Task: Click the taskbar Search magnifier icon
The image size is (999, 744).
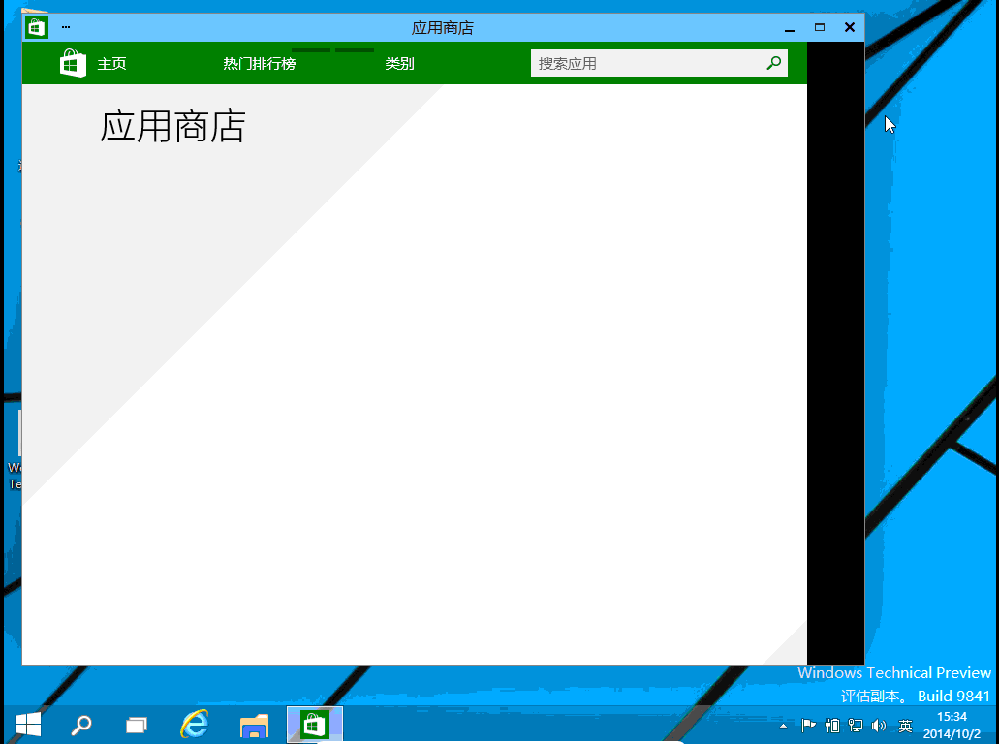Action: click(x=81, y=725)
